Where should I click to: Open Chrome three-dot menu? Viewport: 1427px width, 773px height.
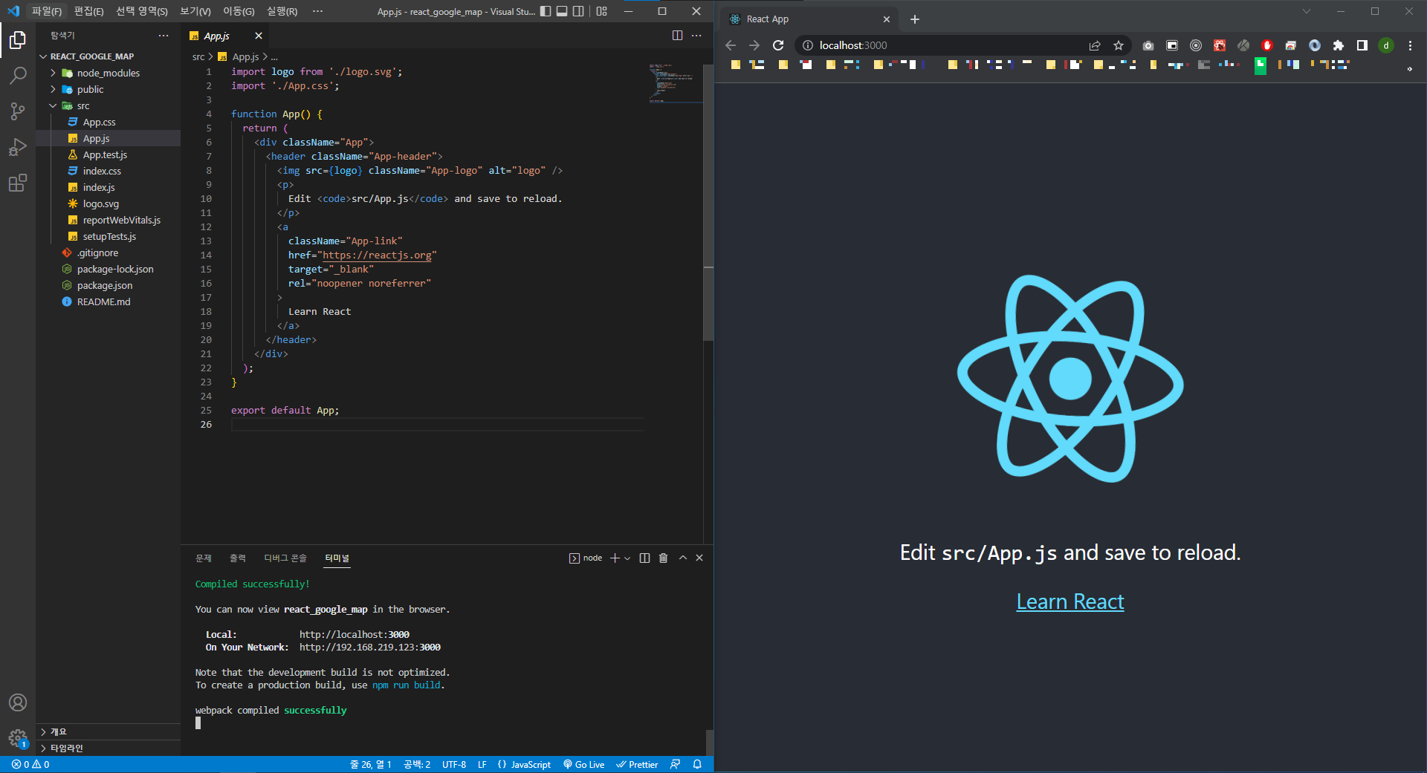coord(1410,45)
